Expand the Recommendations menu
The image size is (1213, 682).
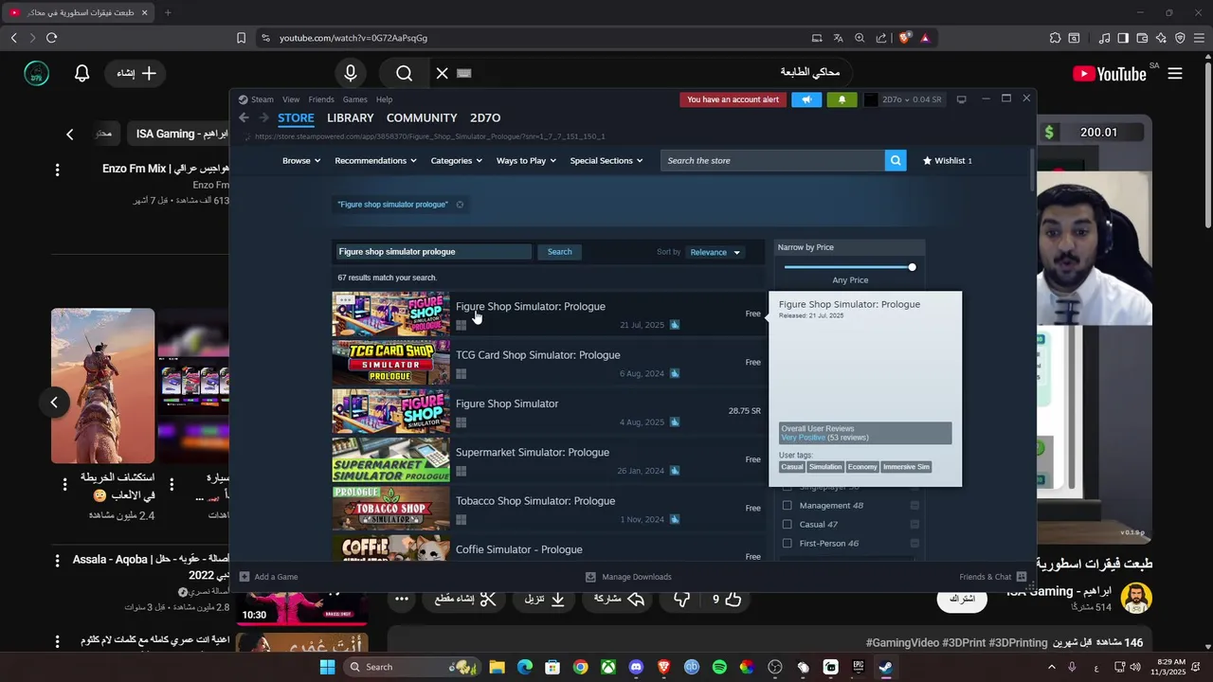[375, 161]
